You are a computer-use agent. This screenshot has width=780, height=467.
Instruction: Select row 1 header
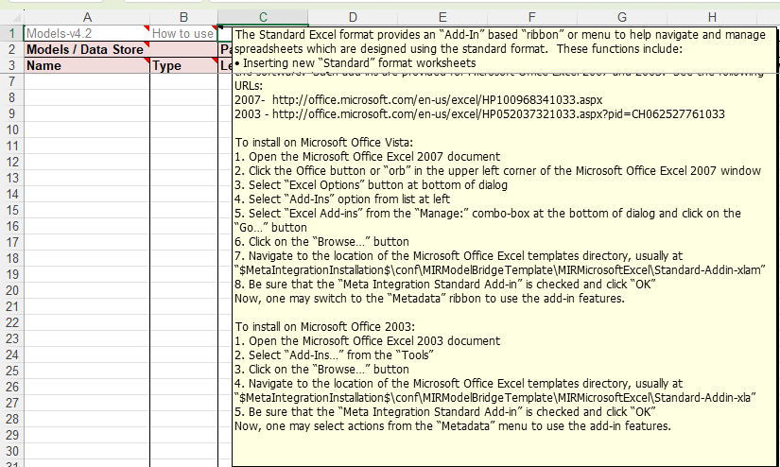tap(11, 33)
